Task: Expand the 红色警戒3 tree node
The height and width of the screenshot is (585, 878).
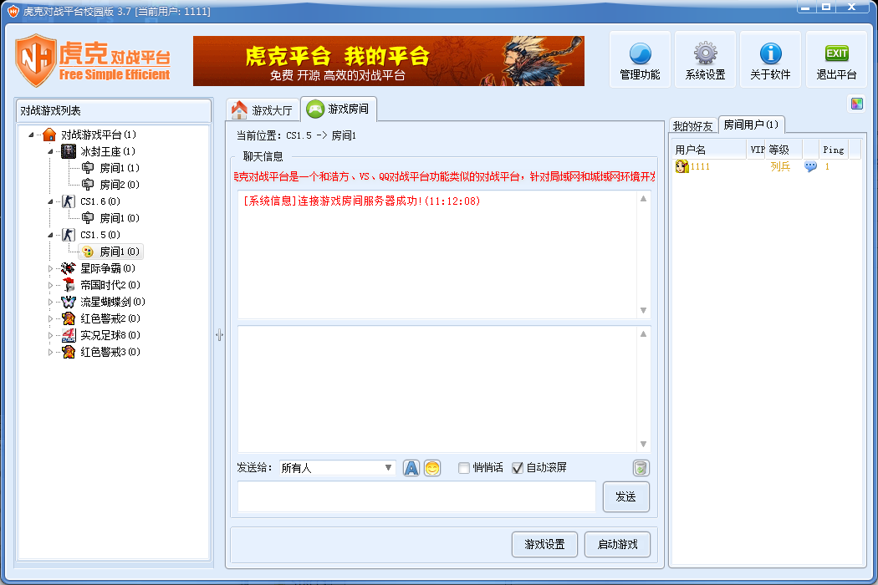Action: click(x=50, y=353)
